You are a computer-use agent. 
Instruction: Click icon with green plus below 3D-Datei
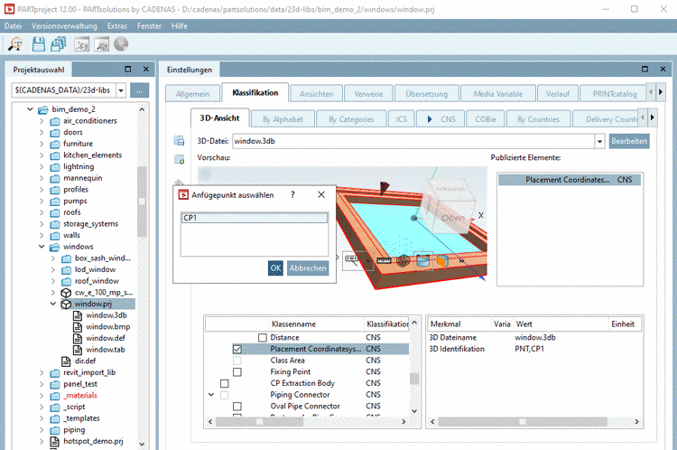[x=180, y=160]
